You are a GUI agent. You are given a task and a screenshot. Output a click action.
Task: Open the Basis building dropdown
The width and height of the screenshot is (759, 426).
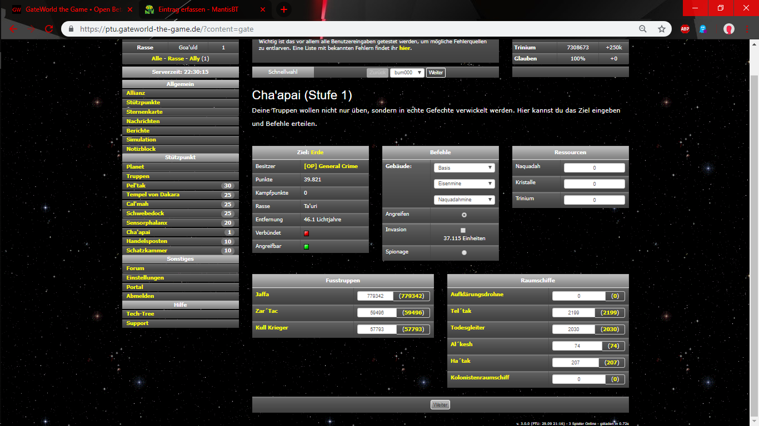(x=464, y=168)
